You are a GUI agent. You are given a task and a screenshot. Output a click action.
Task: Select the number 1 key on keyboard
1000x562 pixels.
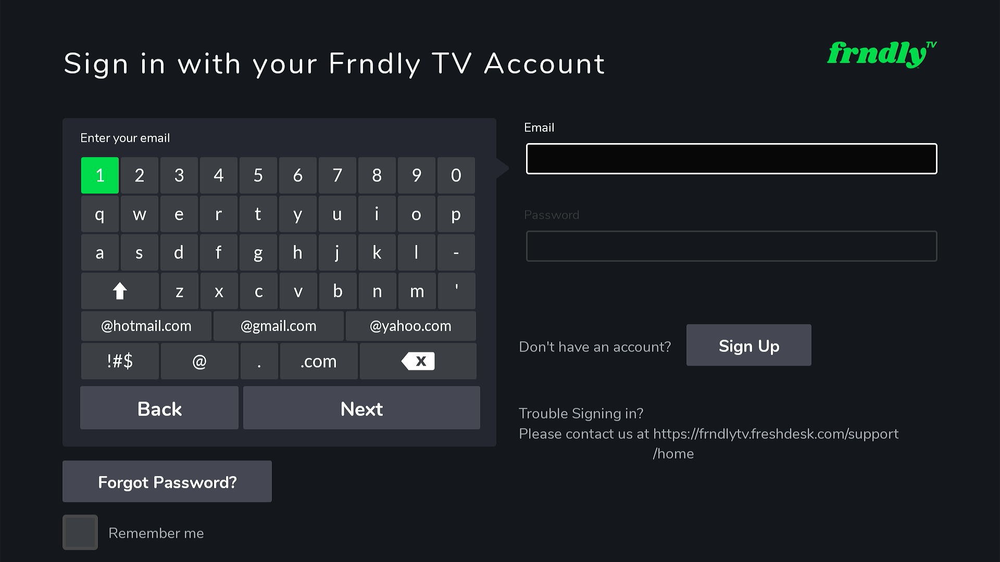click(99, 175)
